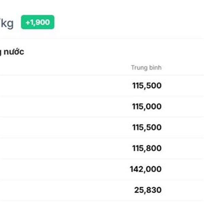Click the plus sign in the green badge
This screenshot has height=204, width=204.
28,22
